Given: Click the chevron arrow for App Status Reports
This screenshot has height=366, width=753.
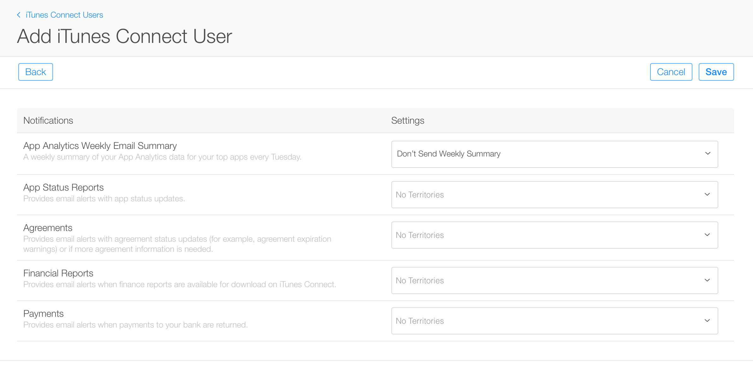Looking at the screenshot, I should click(x=707, y=194).
